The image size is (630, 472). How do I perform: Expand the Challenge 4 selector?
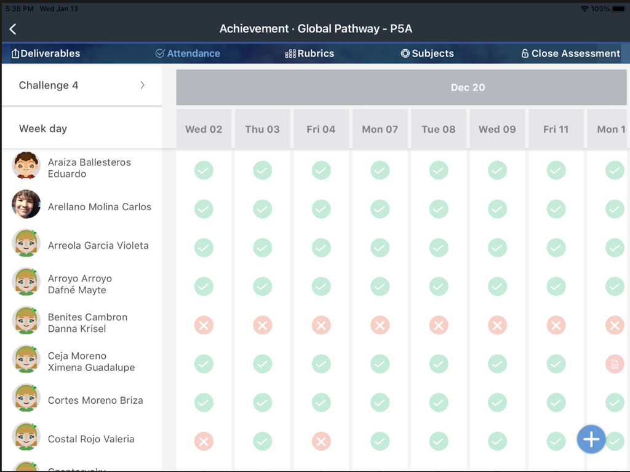tap(81, 85)
